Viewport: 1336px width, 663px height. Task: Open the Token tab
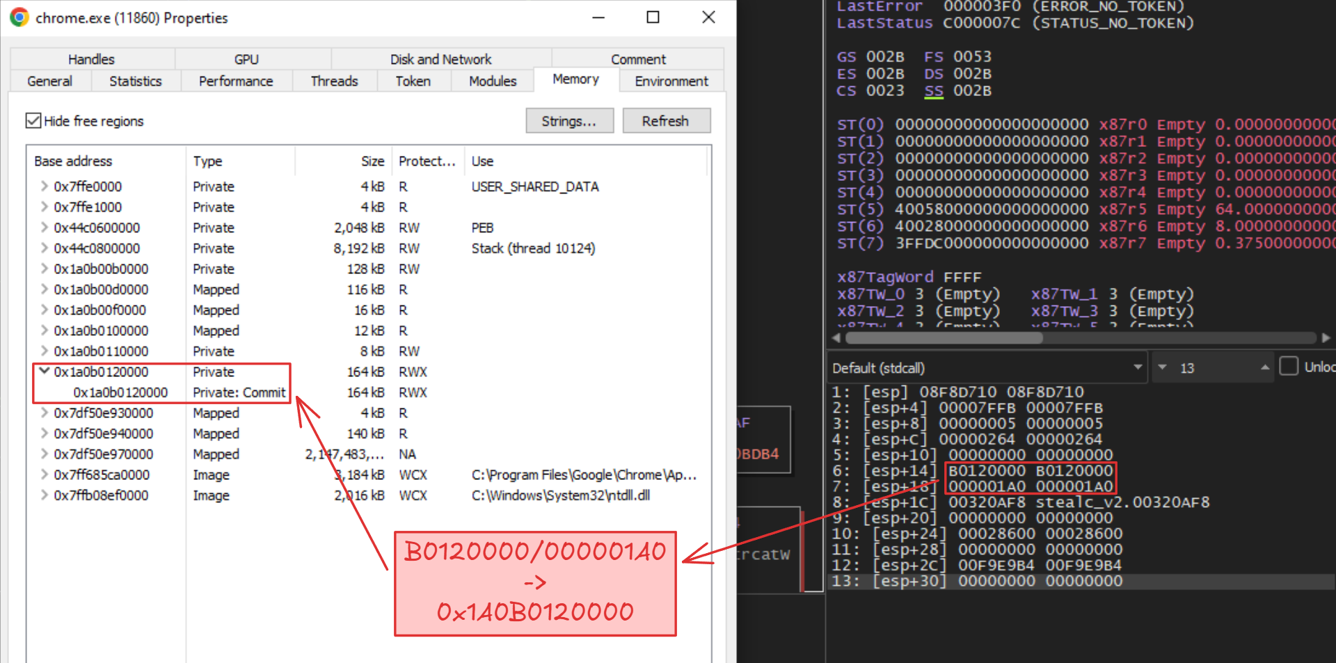tap(413, 81)
